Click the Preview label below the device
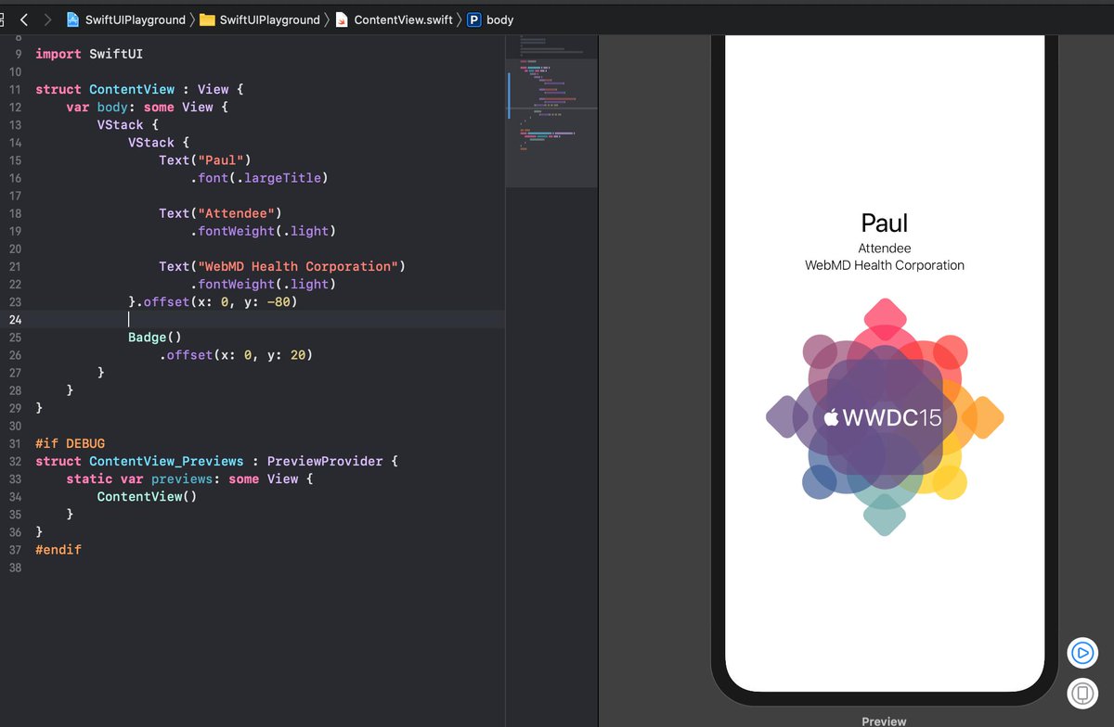 click(x=884, y=721)
